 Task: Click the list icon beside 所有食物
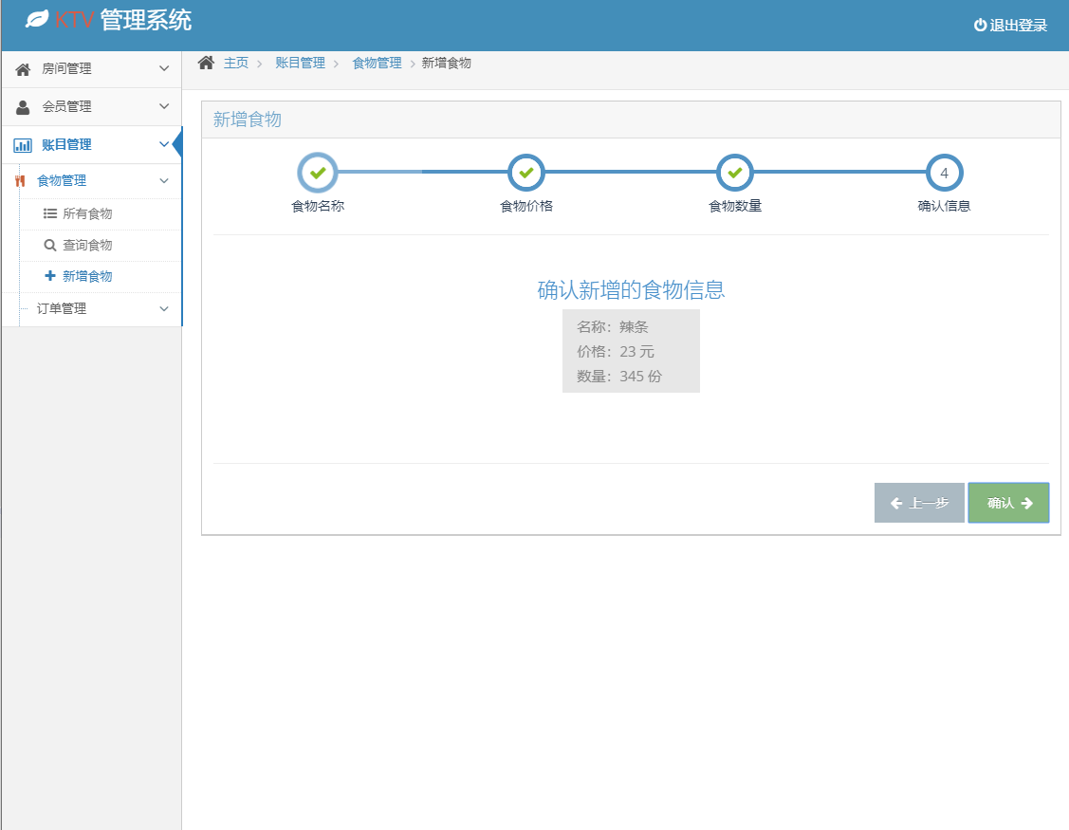point(50,214)
